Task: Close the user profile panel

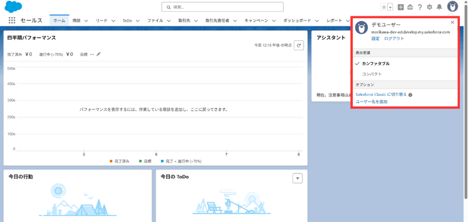Action: (452, 22)
